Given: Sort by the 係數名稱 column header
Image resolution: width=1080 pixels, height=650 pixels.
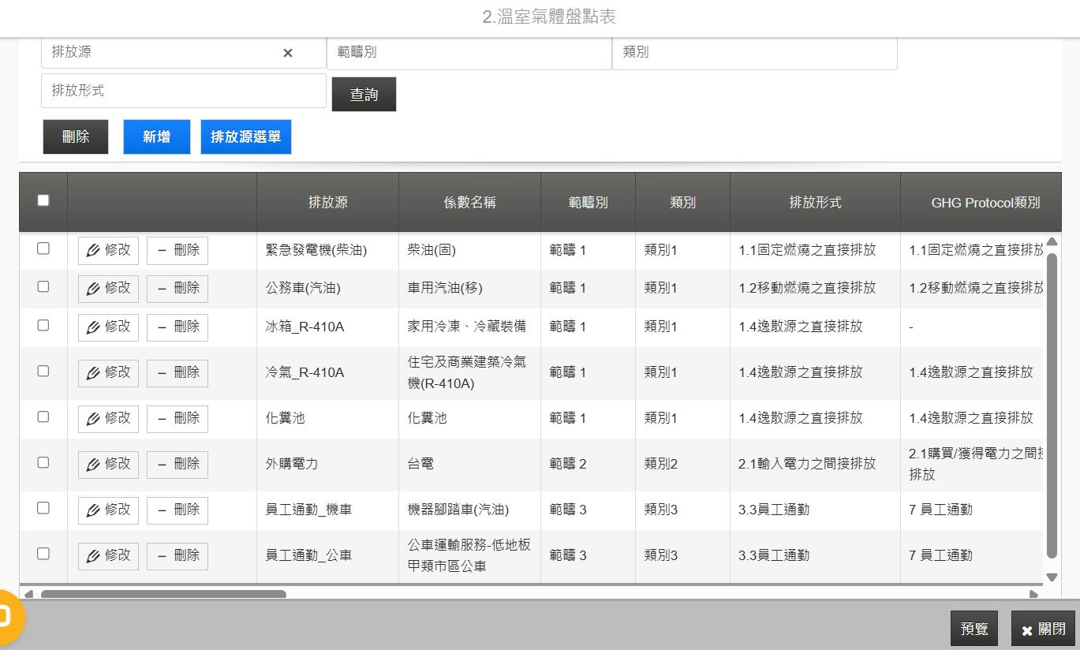Looking at the screenshot, I should coord(470,202).
